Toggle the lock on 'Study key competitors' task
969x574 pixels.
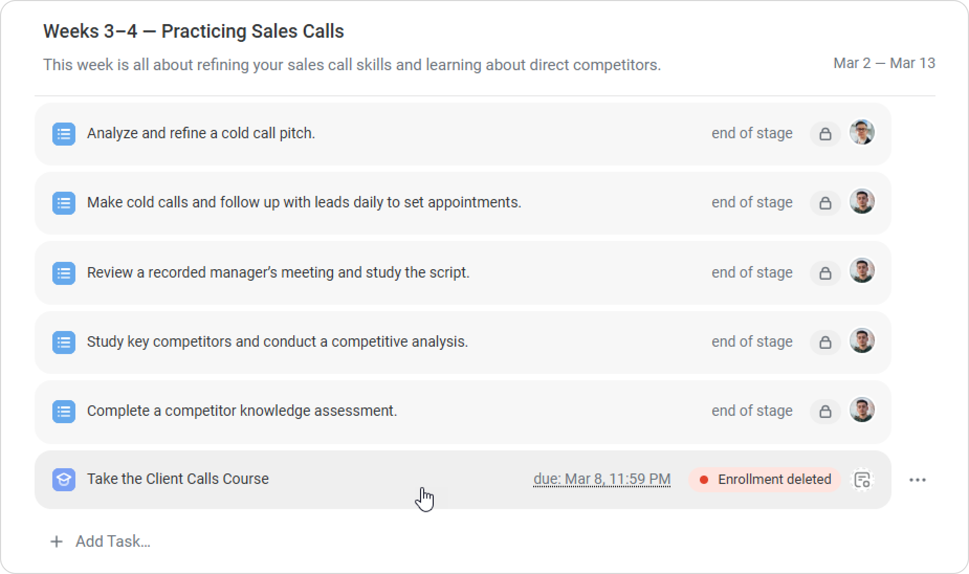tap(825, 343)
